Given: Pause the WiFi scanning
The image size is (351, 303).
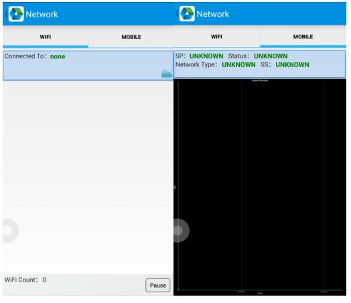Looking at the screenshot, I should click(x=158, y=286).
